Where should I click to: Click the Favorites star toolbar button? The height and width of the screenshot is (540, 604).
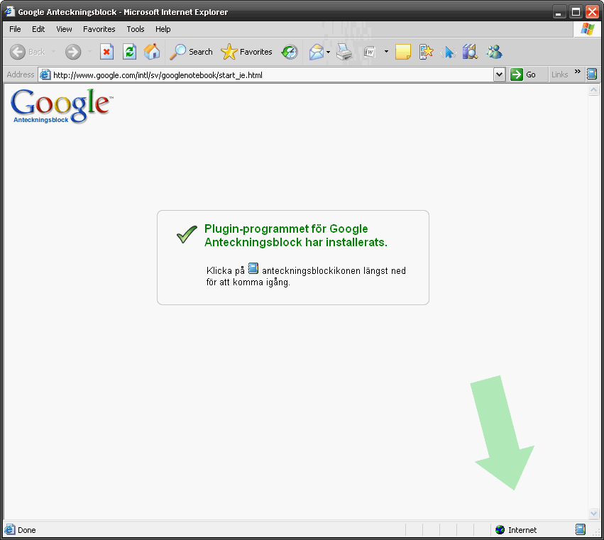pos(247,52)
